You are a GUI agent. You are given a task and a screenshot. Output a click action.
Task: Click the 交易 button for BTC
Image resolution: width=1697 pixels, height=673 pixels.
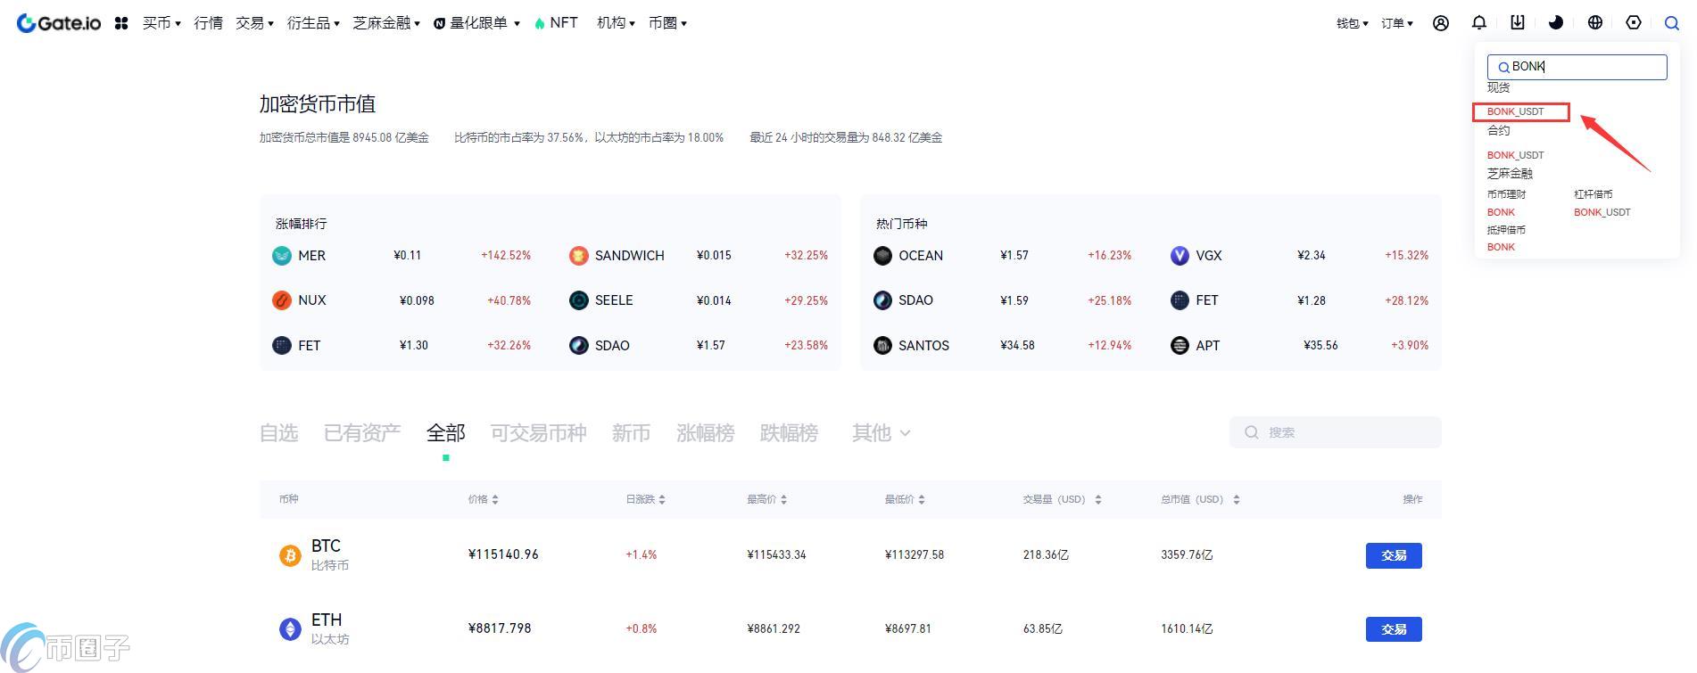coord(1394,555)
